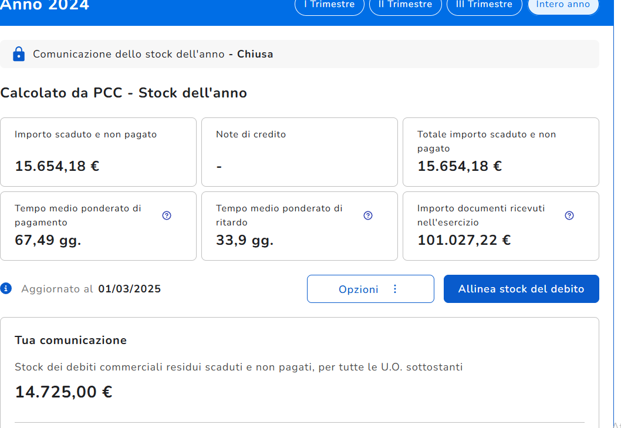
Task: Click the 14.725,00 € amount in Tua comunicazione
Action: pyautogui.click(x=63, y=392)
